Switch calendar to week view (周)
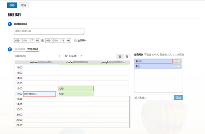The width and height of the screenshot is (205, 134). click(x=127, y=57)
